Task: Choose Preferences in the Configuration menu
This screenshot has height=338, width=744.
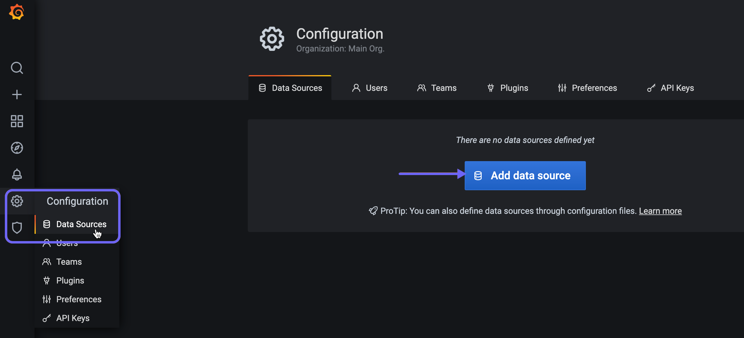Action: 78,299
